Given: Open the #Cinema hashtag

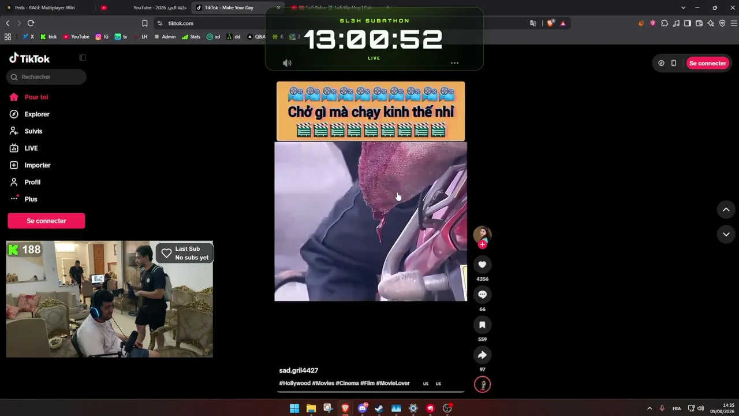Looking at the screenshot, I should pyautogui.click(x=347, y=383).
